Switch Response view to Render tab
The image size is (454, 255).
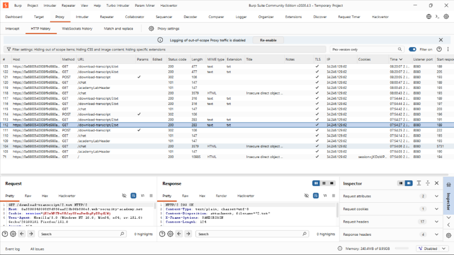pyautogui.click(x=221, y=195)
